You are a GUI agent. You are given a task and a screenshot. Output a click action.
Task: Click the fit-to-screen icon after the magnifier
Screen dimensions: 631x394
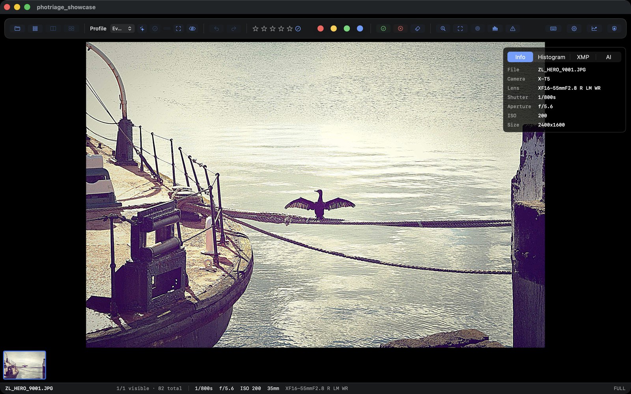pos(460,28)
